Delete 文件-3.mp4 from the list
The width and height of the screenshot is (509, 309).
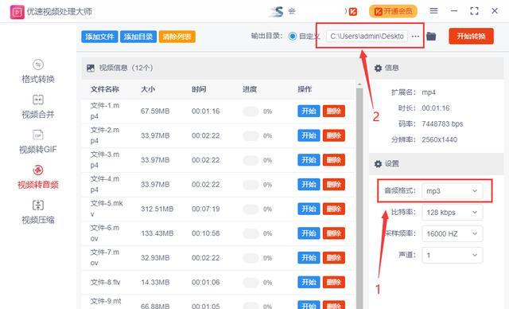pos(334,160)
